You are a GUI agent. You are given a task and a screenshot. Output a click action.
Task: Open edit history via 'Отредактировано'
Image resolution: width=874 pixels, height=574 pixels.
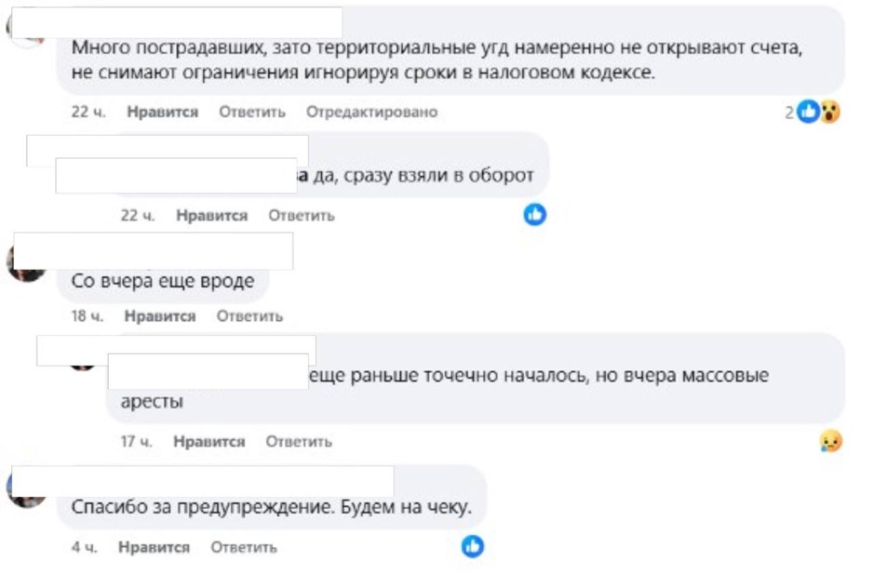[x=371, y=112]
